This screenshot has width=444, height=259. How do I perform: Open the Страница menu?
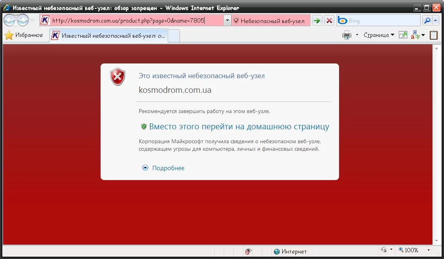pos(378,35)
